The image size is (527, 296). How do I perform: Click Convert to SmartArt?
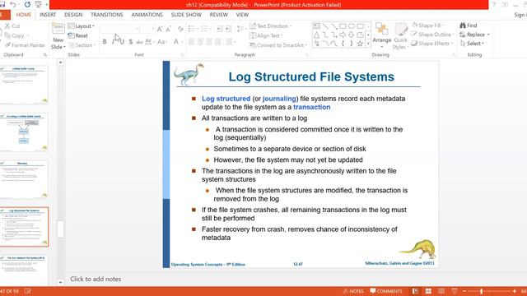278,45
